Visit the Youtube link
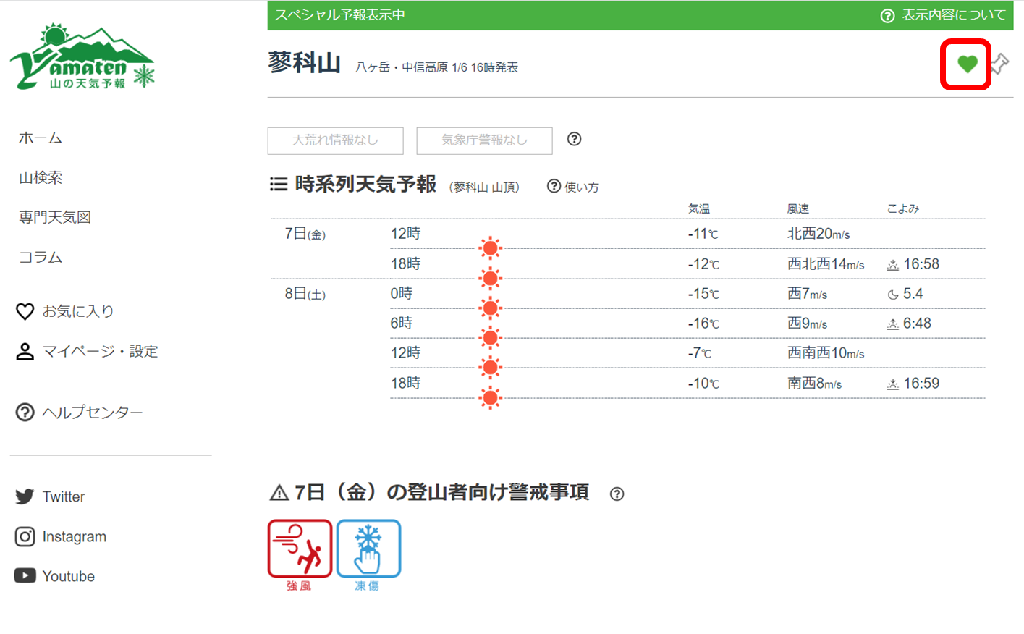The height and width of the screenshot is (634, 1024). pos(55,576)
